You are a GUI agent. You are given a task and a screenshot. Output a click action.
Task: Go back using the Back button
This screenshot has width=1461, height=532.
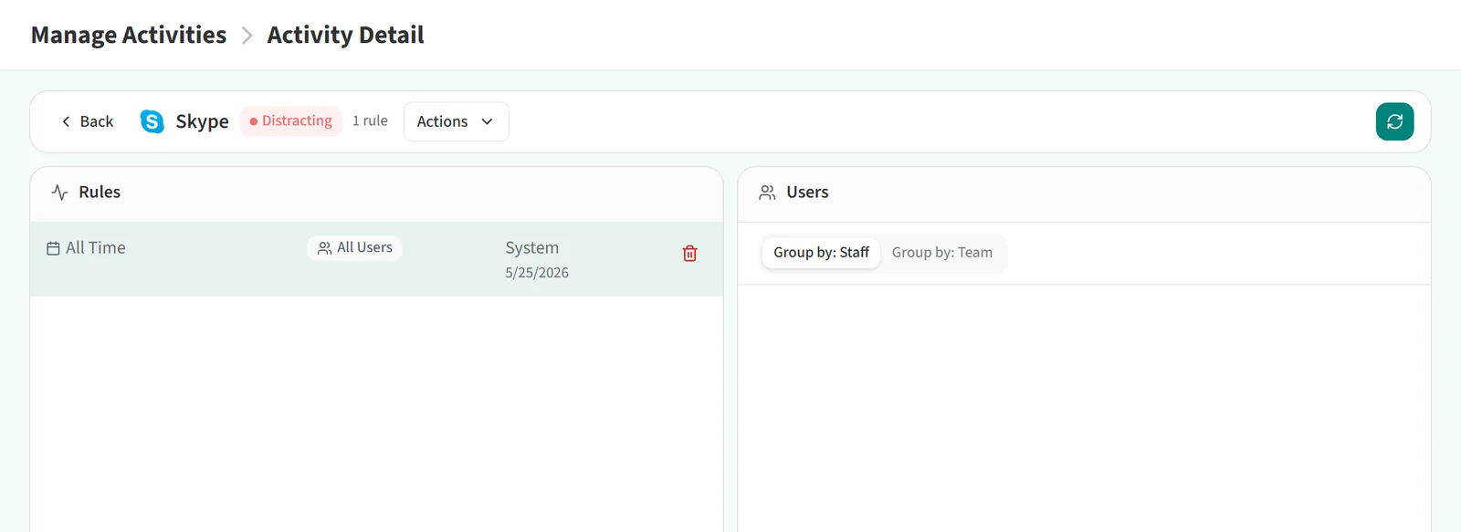88,121
